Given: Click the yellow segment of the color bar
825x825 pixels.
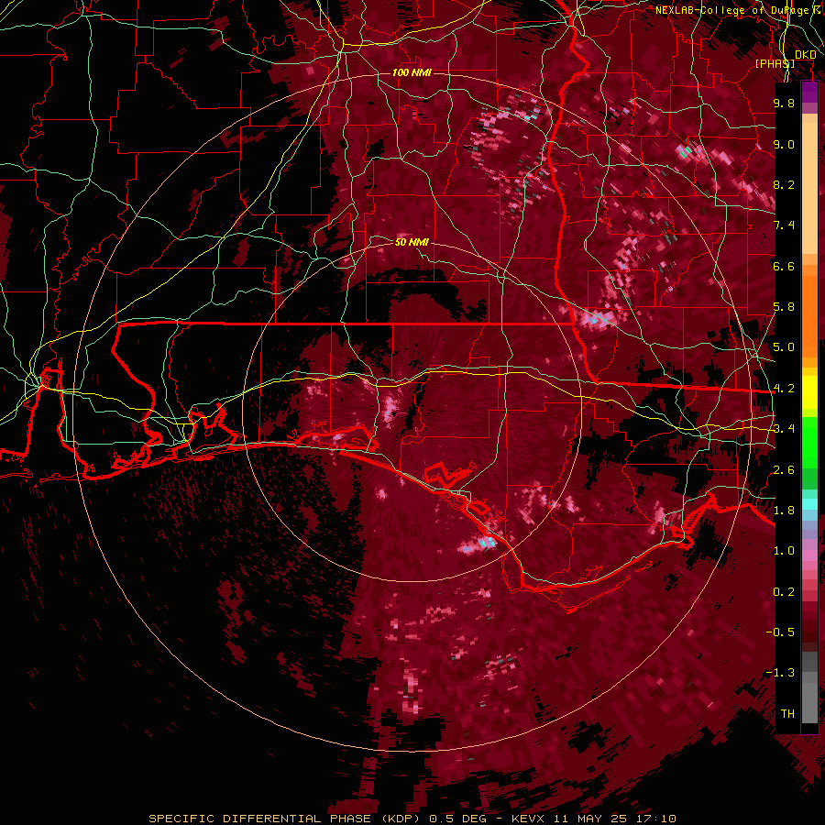Looking at the screenshot, I should click(x=809, y=392).
